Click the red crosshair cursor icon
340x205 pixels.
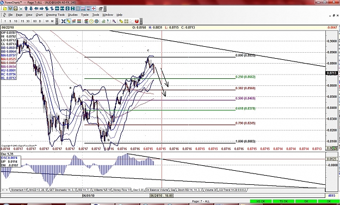[94, 9]
